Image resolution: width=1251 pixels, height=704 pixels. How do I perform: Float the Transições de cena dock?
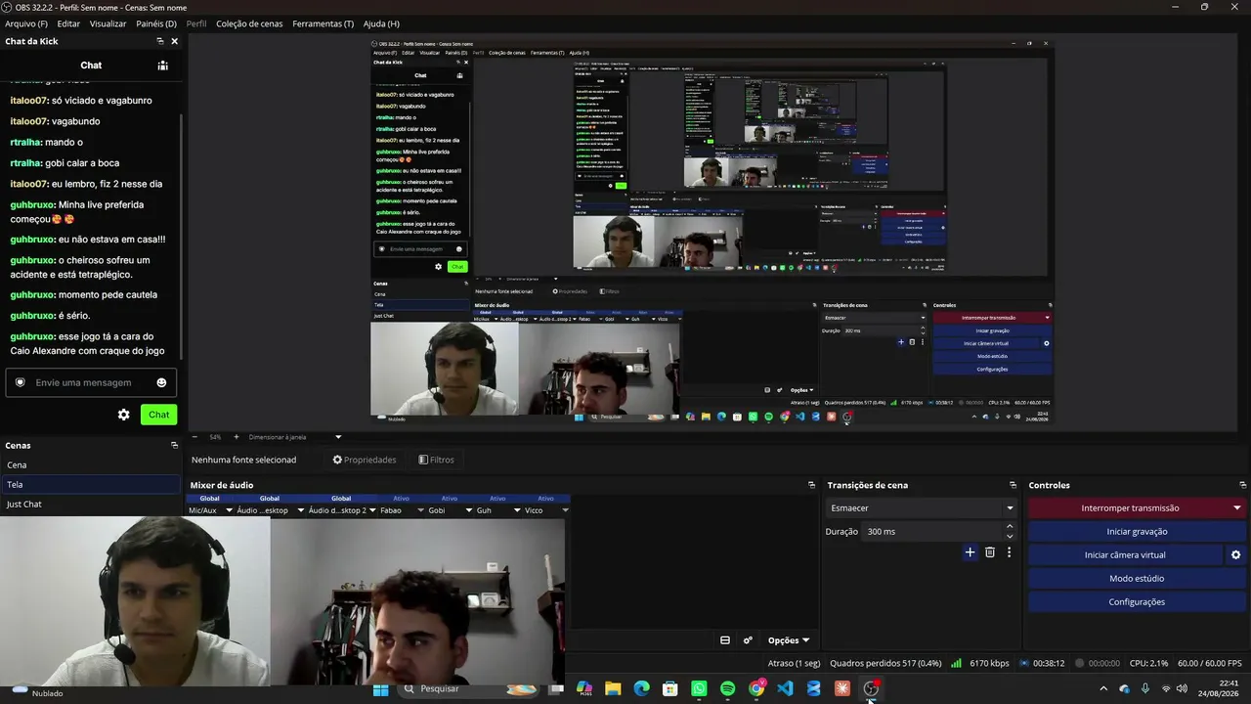coord(1013,485)
